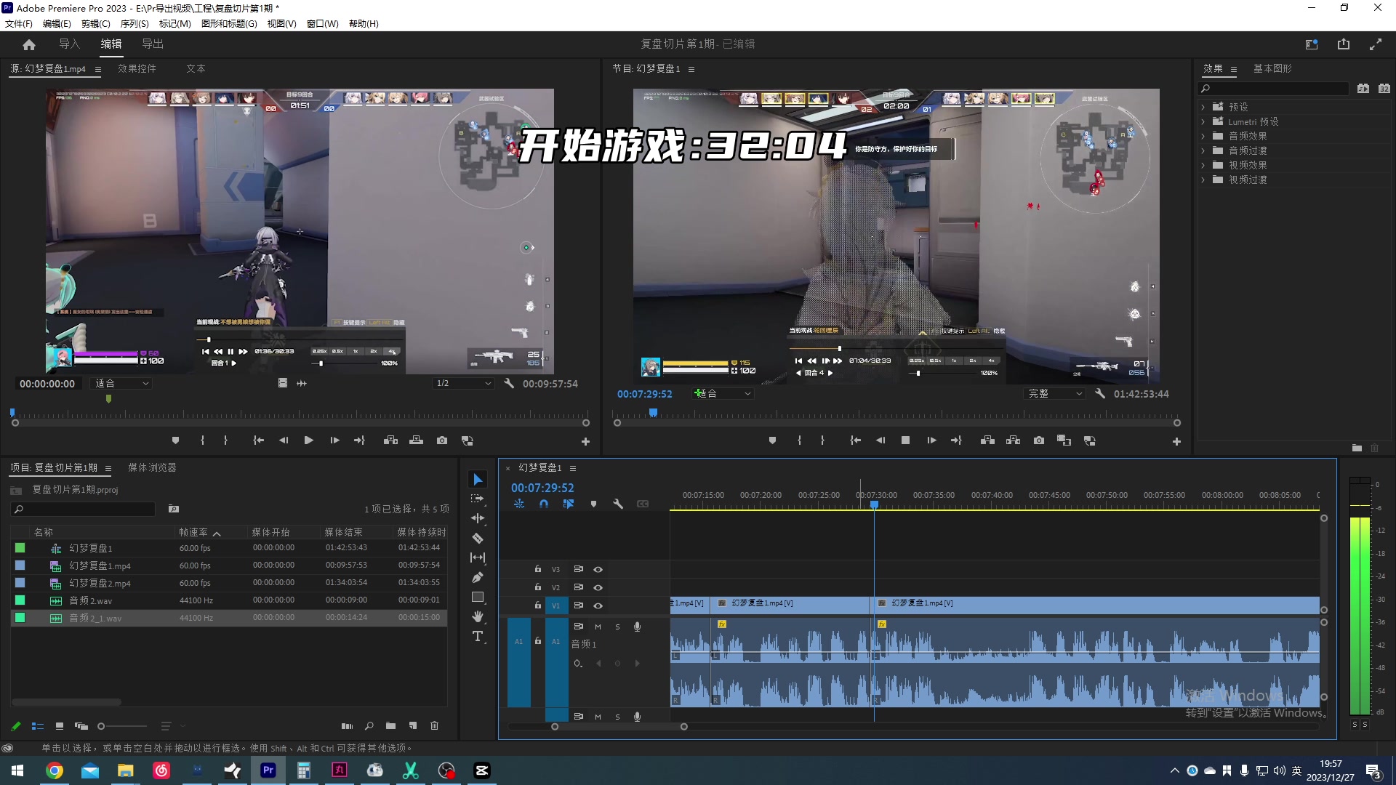
Task: Open the 序列(S) menu
Action: click(135, 23)
